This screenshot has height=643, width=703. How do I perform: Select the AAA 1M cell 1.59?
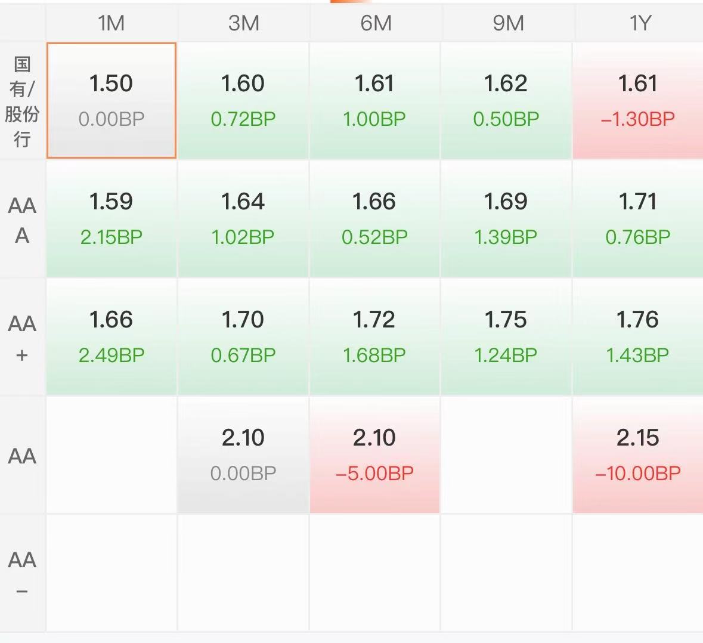click(x=111, y=218)
